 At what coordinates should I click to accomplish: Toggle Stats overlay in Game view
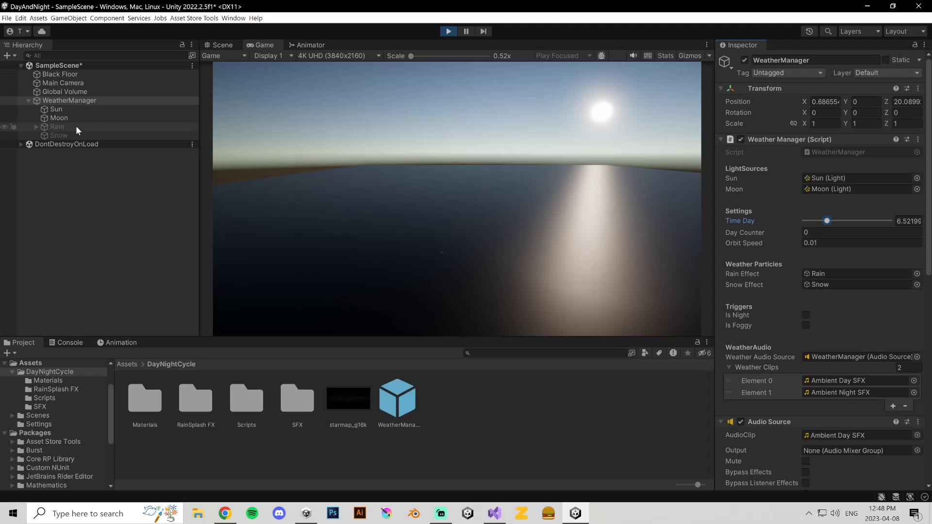[666, 56]
